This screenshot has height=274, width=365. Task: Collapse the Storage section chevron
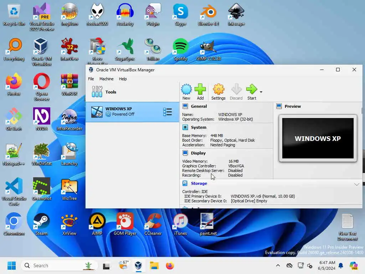click(356, 184)
